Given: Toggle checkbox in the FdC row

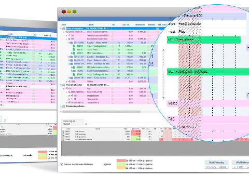Looking at the screenshot, I should click(113, 88).
